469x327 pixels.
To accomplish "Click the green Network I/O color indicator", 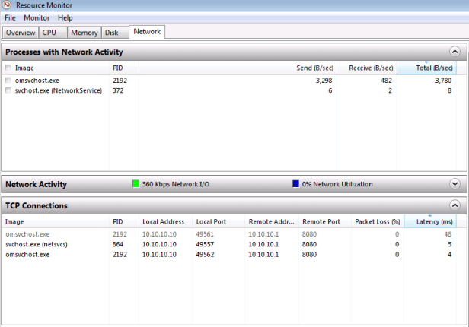I will pyautogui.click(x=136, y=184).
